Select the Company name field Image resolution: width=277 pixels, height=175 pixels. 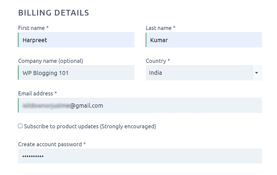(76, 73)
